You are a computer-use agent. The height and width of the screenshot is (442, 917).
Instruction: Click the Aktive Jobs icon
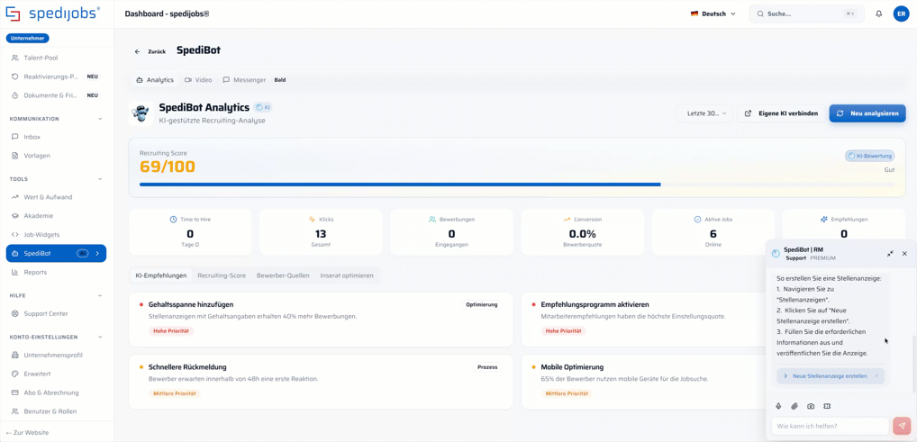point(698,220)
